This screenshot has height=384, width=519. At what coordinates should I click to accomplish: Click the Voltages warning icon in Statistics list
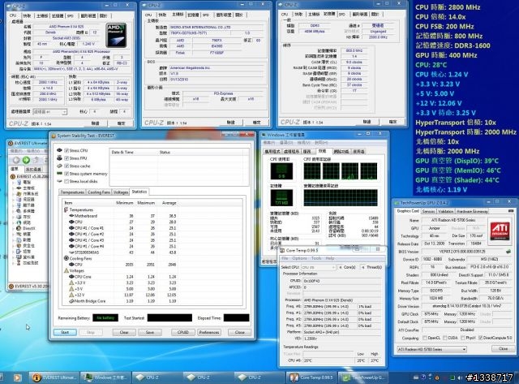click(x=66, y=270)
